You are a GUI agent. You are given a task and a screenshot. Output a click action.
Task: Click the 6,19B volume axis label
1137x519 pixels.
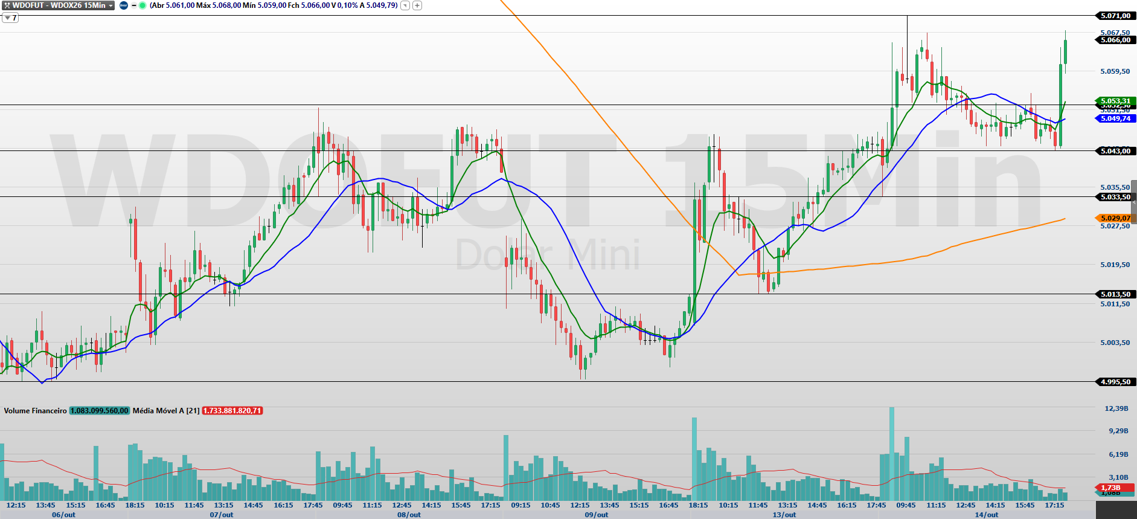tap(1118, 454)
